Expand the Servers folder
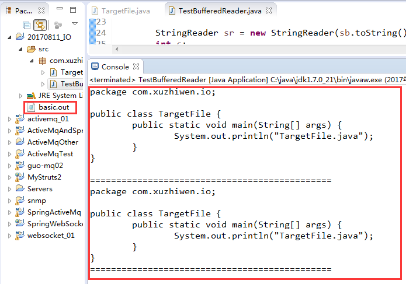Screen dimensions: 406x284 pyautogui.click(x=9, y=189)
